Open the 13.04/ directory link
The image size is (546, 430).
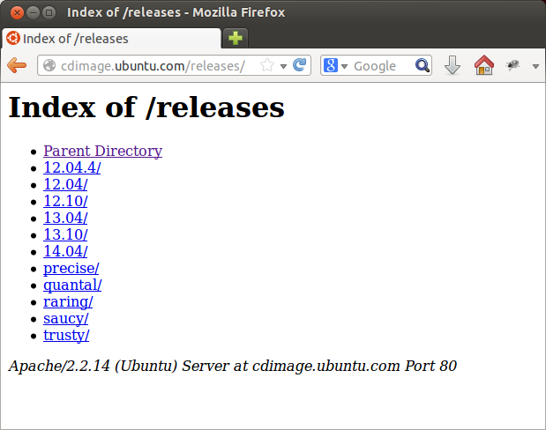[x=65, y=218]
